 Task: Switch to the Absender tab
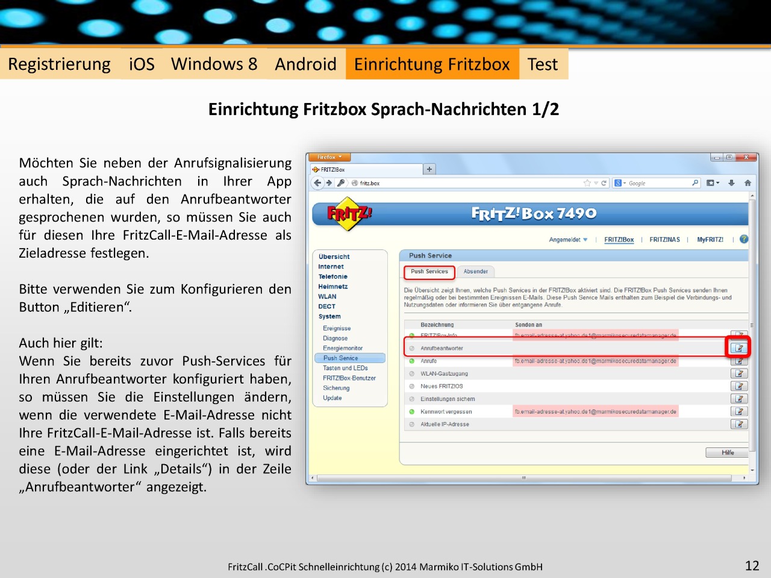(475, 272)
